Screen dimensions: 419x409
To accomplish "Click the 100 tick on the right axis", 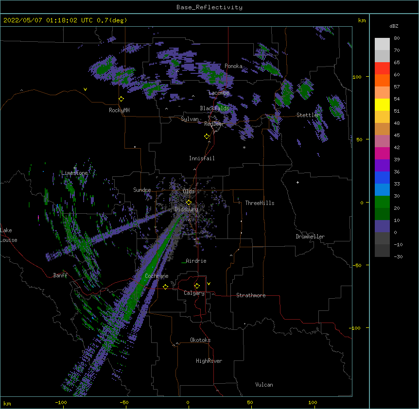I will [357, 77].
